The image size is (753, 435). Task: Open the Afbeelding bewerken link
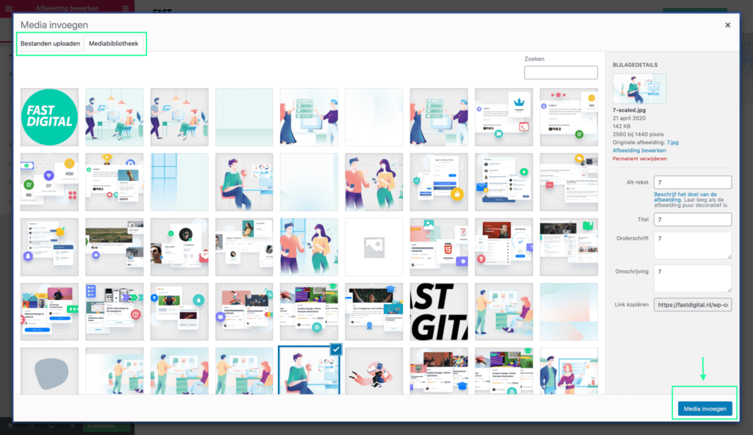point(637,150)
